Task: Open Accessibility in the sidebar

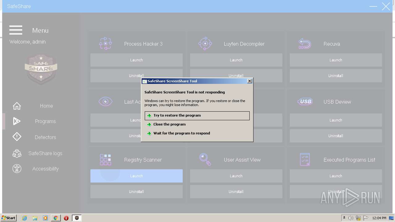Action: pyautogui.click(x=45, y=169)
